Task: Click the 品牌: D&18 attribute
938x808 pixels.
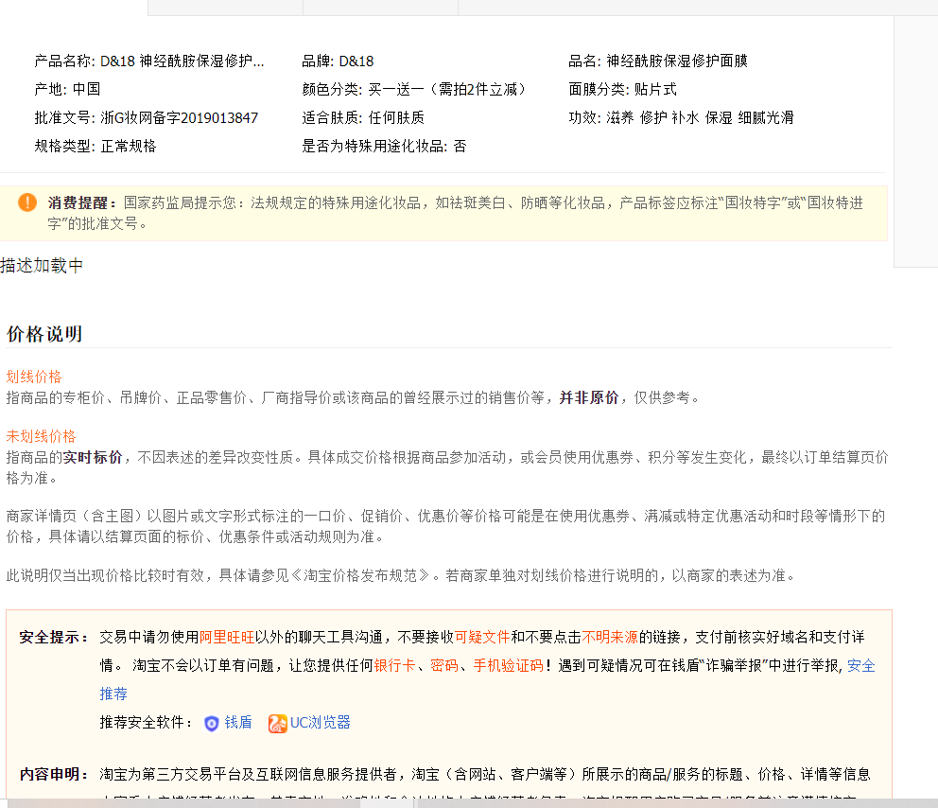Action: (x=338, y=61)
